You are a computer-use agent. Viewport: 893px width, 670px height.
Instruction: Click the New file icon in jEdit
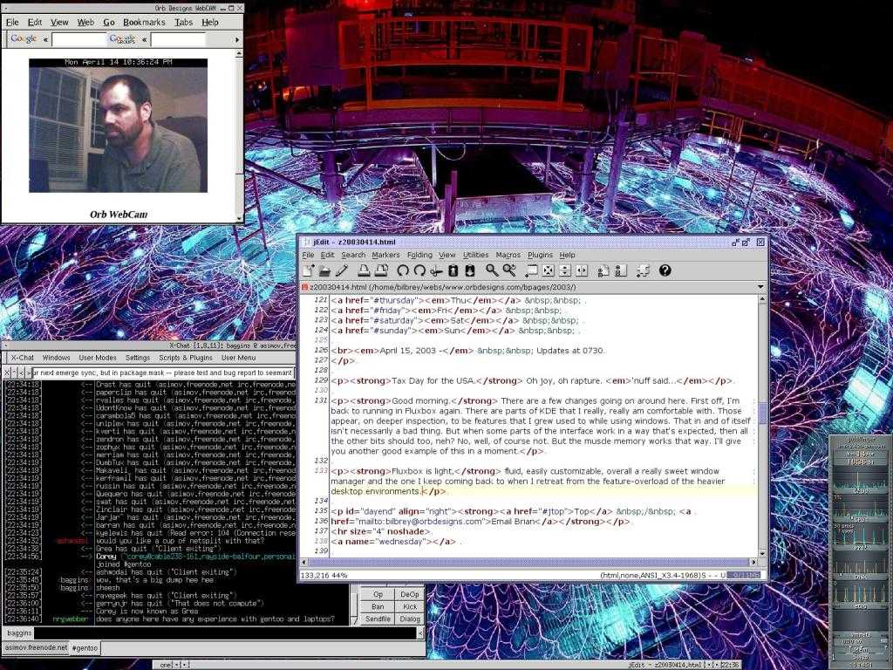pyautogui.click(x=309, y=271)
